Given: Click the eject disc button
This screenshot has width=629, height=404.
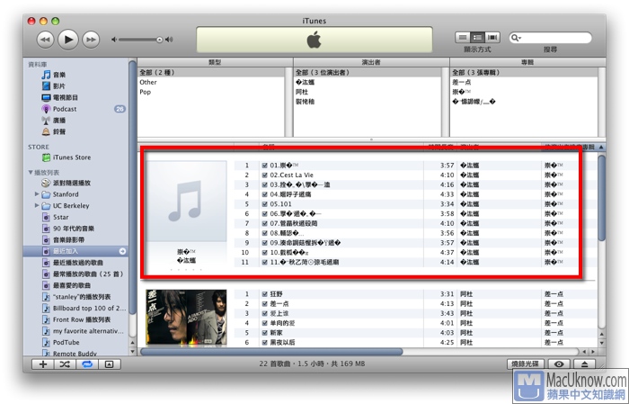Looking at the screenshot, I should coord(584,364).
